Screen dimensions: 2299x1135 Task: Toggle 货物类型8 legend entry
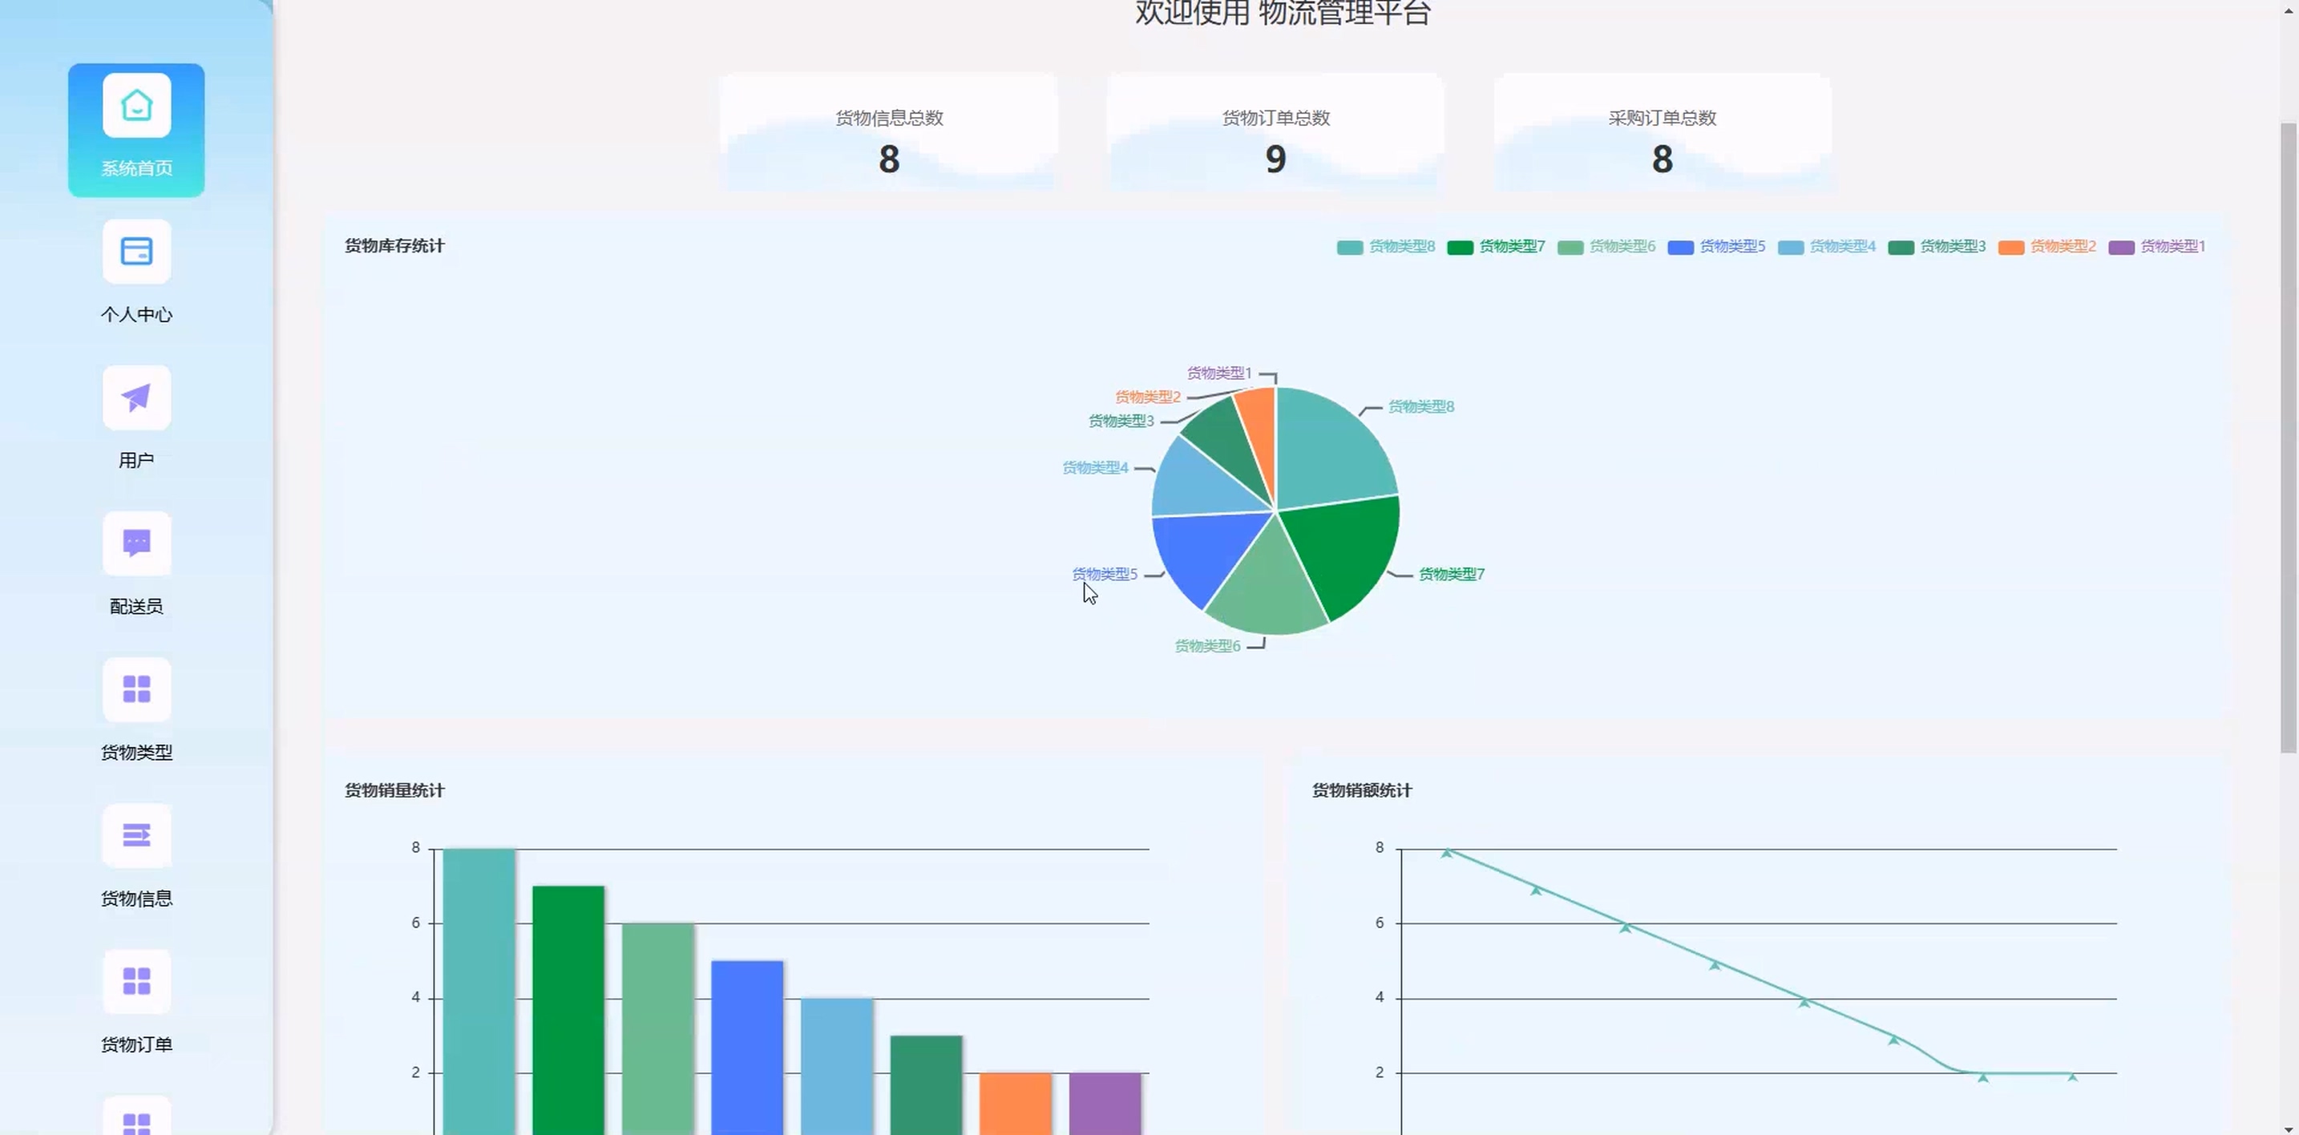coord(1386,247)
